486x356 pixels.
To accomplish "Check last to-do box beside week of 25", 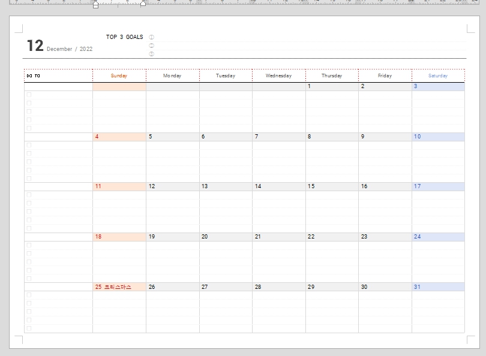I will pos(29,328).
